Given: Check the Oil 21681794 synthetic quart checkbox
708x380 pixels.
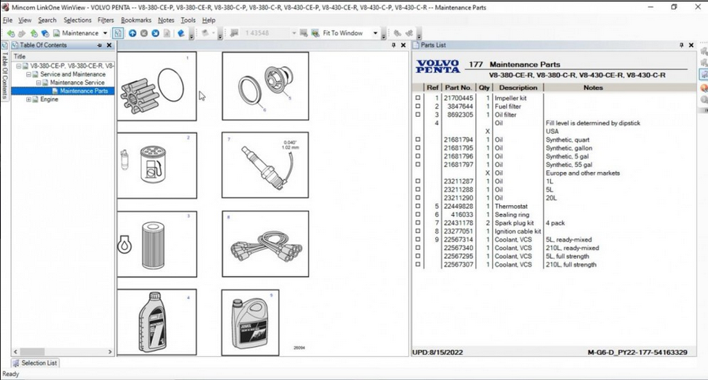Looking at the screenshot, I should pos(418,140).
